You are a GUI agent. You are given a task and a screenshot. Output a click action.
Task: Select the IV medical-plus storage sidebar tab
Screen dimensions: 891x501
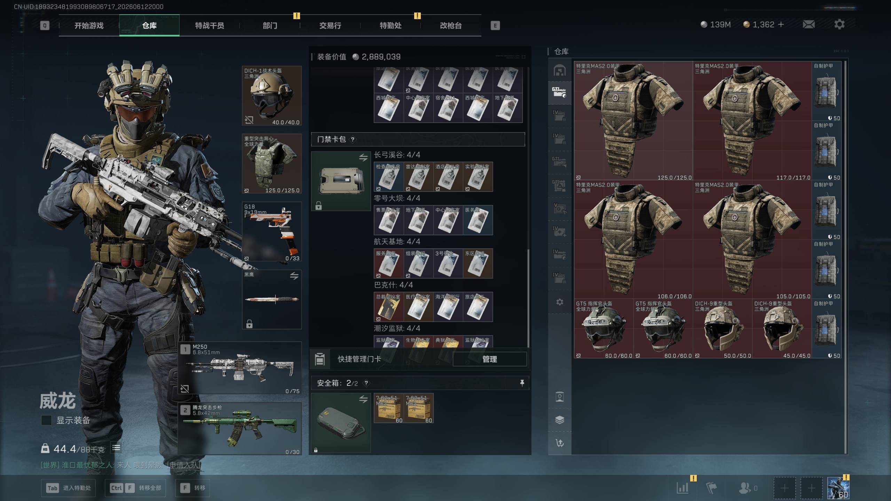560,231
